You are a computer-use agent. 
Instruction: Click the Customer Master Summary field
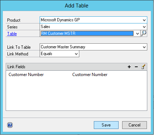click(x=93, y=47)
